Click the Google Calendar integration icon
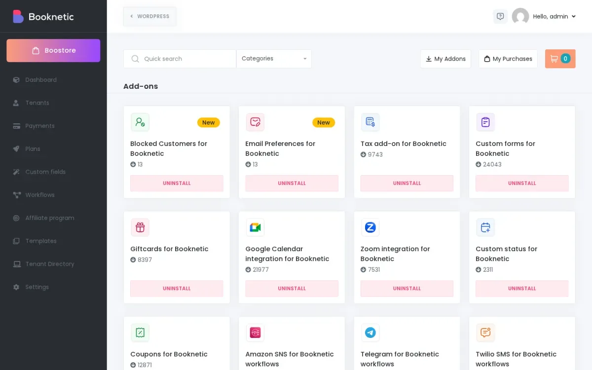Image resolution: width=592 pixels, height=370 pixels. click(x=255, y=227)
